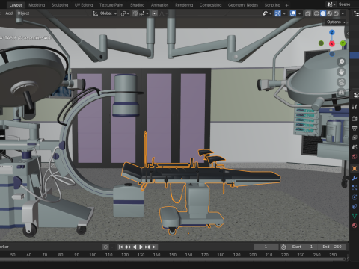The image size is (359, 269).
Task: Open the World properties tab
Action: click(x=355, y=156)
